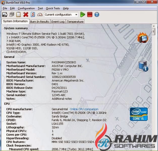Screen dimensions: 158x151
Task: Click the BIOS release date 04/29/2011
Action: (59, 88)
